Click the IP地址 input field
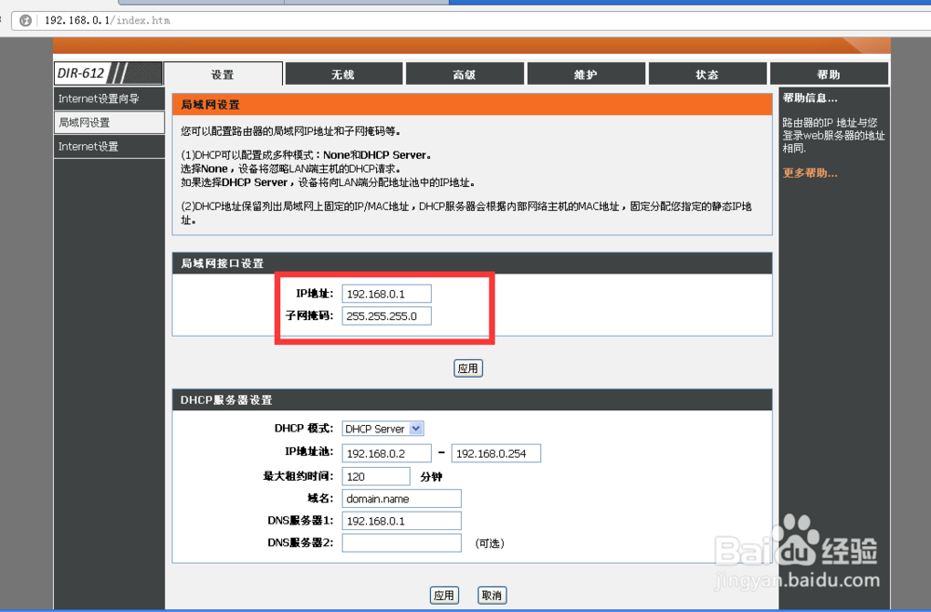The image size is (931, 612). coord(386,294)
